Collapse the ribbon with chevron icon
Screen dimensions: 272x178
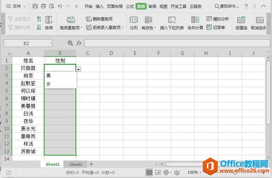click(263, 6)
